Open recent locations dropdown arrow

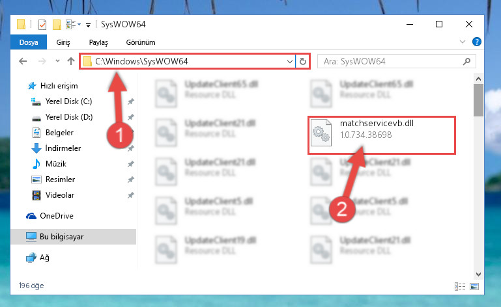[57, 60]
